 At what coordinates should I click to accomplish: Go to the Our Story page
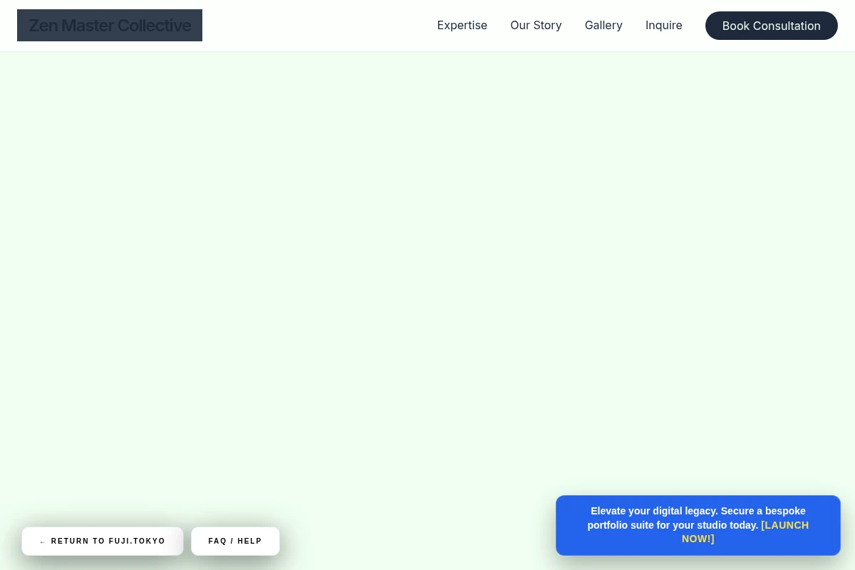click(536, 26)
